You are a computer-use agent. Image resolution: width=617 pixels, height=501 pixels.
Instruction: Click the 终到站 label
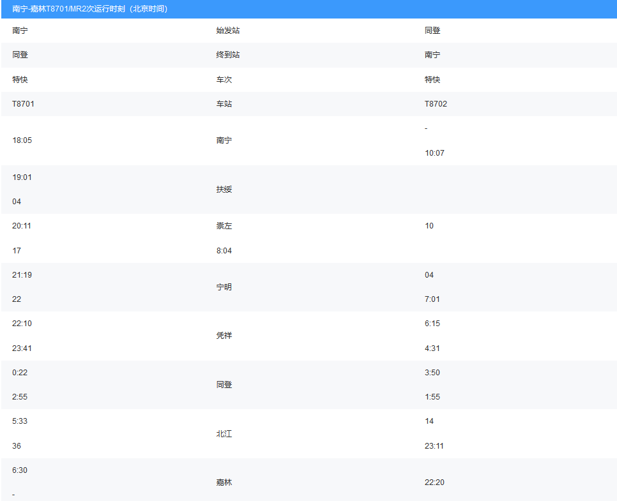tap(228, 55)
